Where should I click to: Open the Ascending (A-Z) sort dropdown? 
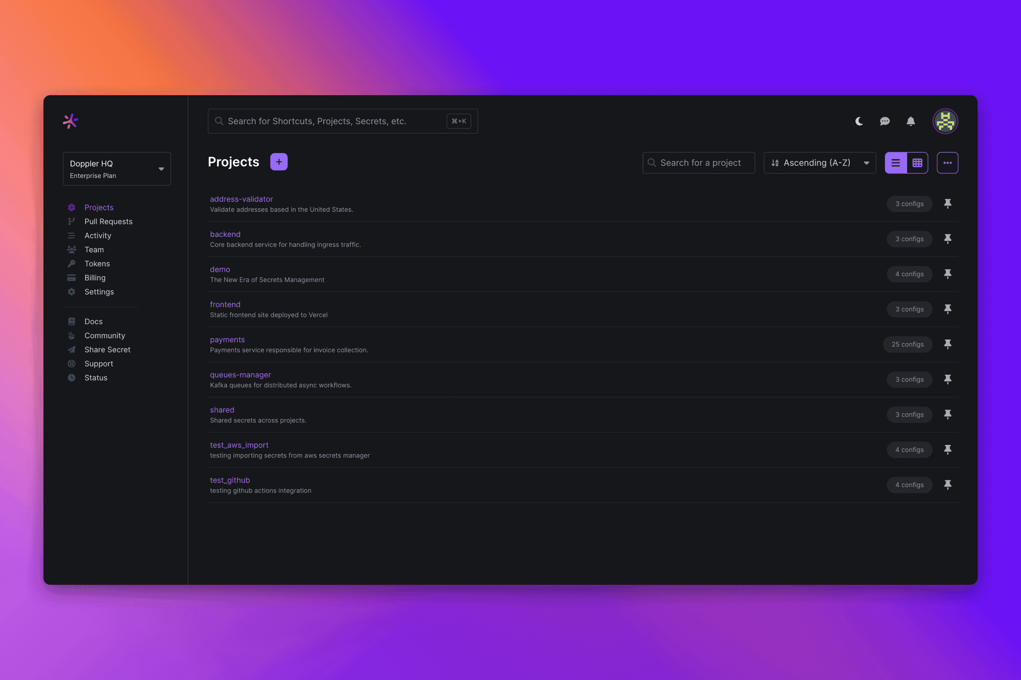click(x=820, y=163)
